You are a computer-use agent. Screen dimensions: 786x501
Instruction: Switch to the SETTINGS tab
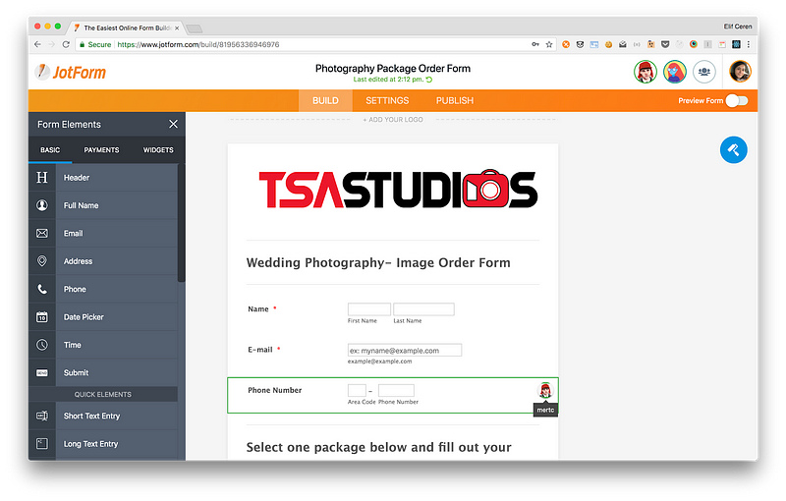(x=387, y=101)
